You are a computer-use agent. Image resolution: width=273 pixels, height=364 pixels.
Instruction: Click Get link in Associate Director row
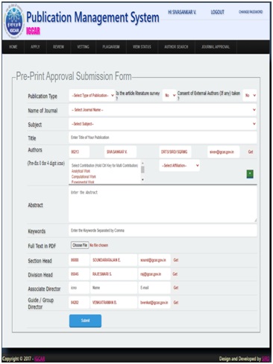[x=176, y=288]
